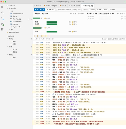Viewport: 126px width, 129px height.
Task: Toggle the WARN log filter
Action: tap(99, 10)
